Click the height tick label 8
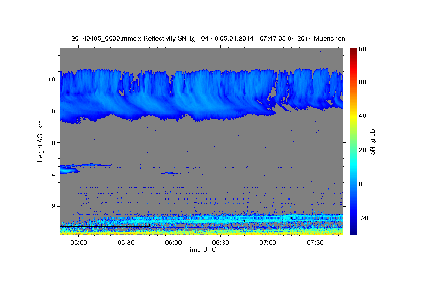Screen dimensions: 424x282 (x=54, y=111)
